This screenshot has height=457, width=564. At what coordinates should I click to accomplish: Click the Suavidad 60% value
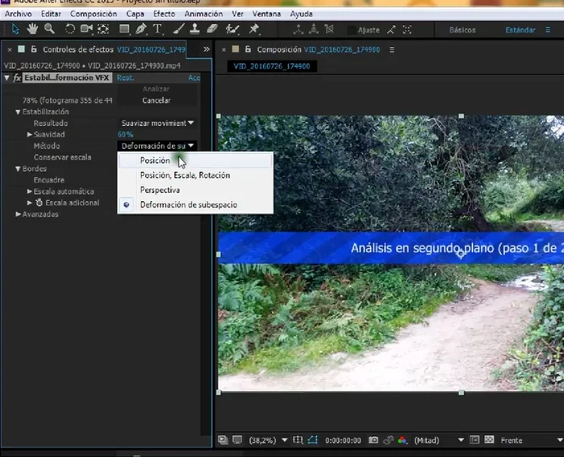[x=125, y=135]
